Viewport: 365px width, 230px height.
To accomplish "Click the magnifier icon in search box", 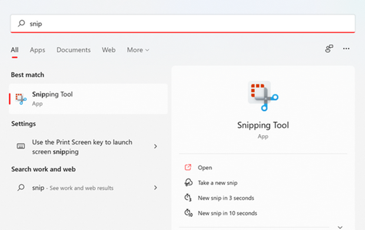I will (21, 24).
